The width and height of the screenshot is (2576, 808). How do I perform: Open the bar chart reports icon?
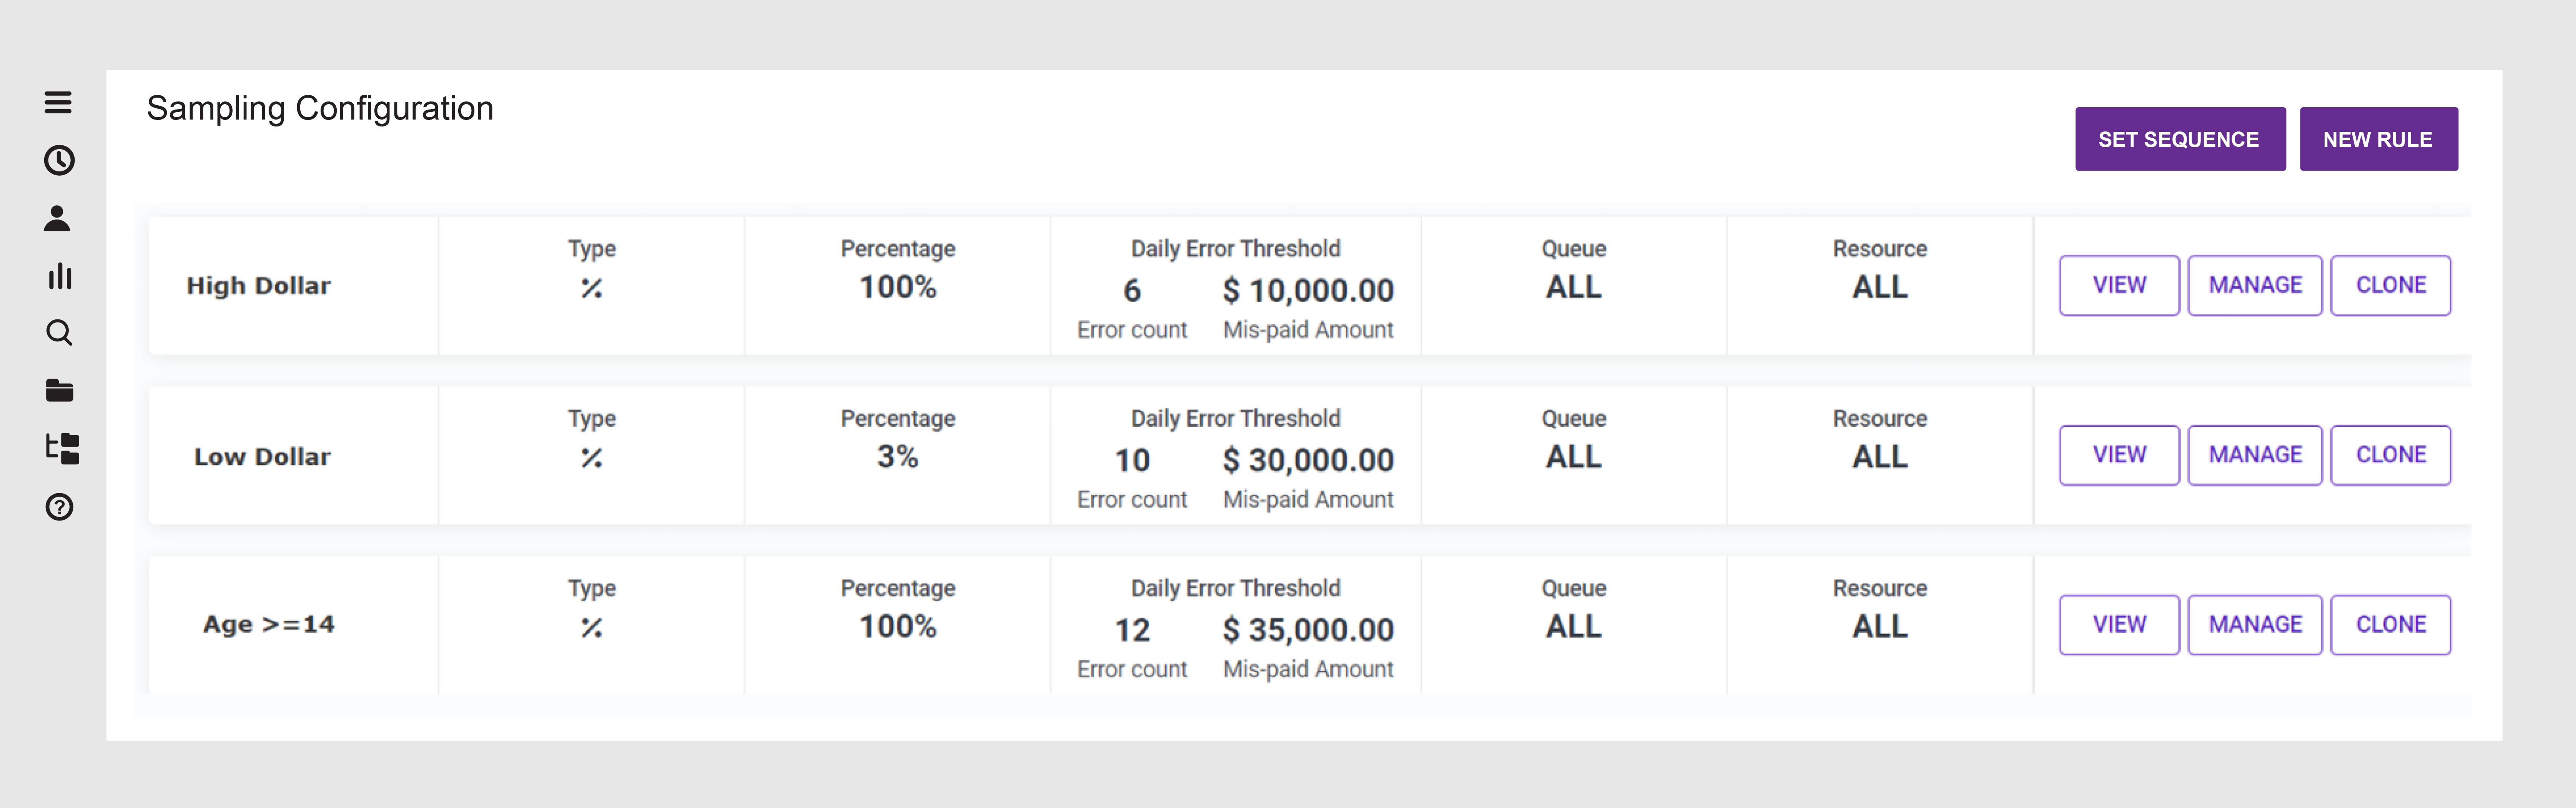point(60,276)
